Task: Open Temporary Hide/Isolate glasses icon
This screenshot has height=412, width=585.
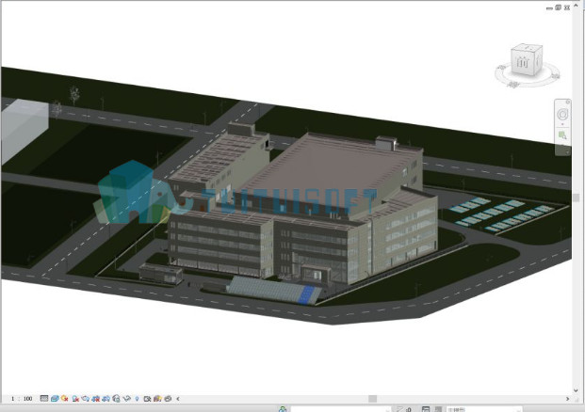Action: [126, 399]
